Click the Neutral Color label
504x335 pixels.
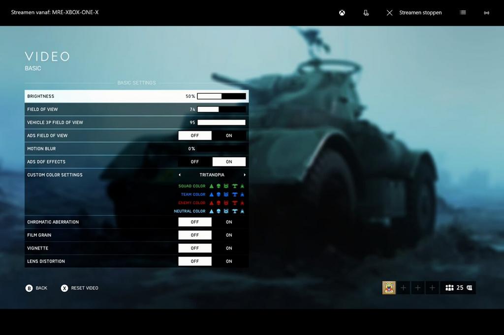coord(189,211)
